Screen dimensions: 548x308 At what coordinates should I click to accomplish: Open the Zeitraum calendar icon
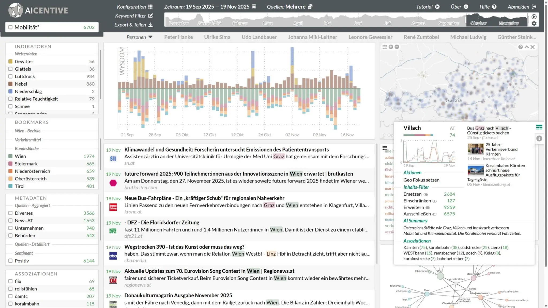tap(254, 6)
